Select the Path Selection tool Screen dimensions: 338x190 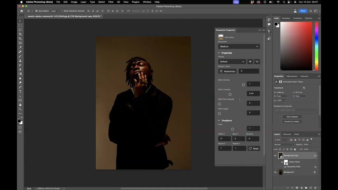pos(20,96)
